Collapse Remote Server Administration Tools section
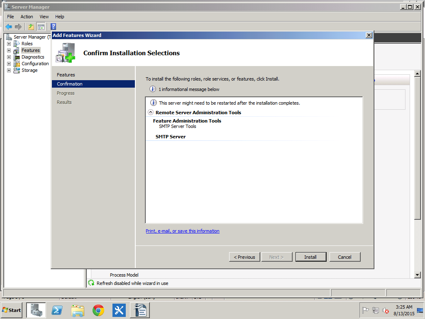The height and width of the screenshot is (319, 425). point(150,112)
